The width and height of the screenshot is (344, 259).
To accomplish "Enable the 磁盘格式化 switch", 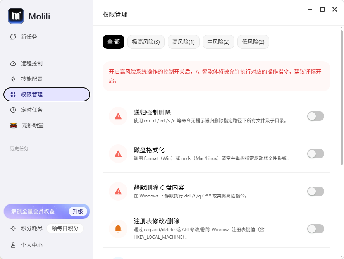I will 315,154.
